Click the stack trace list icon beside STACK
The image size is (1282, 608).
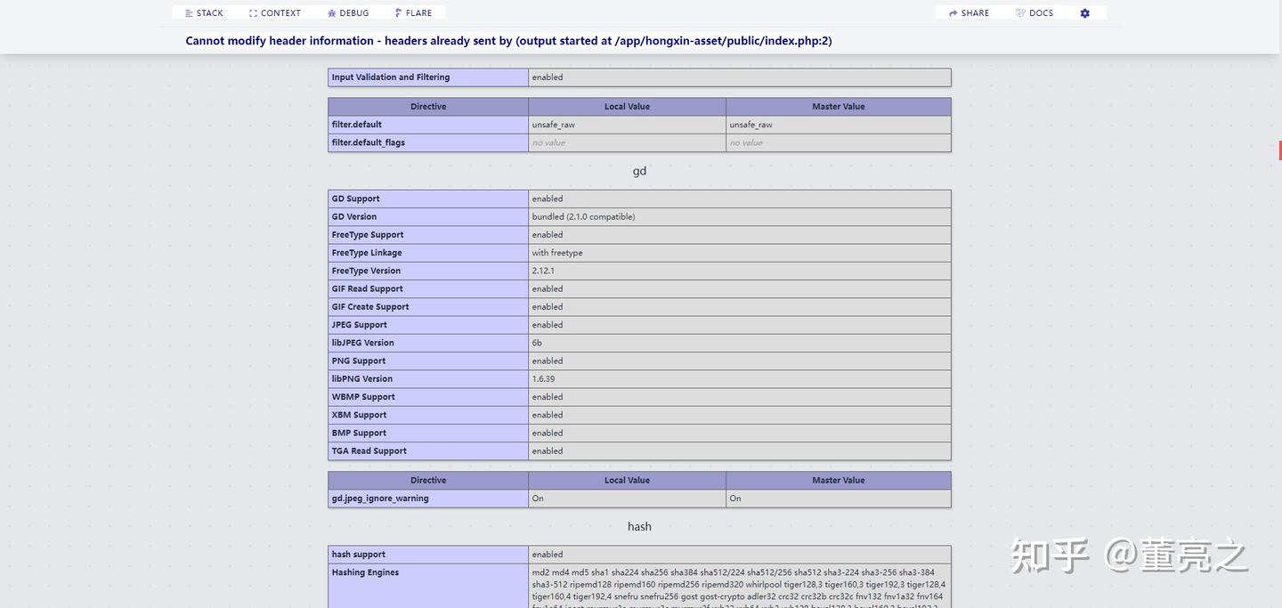(x=189, y=12)
